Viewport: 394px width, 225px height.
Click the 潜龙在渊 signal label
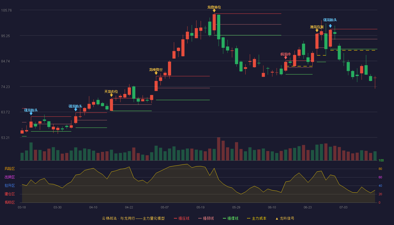pyautogui.click(x=317, y=27)
